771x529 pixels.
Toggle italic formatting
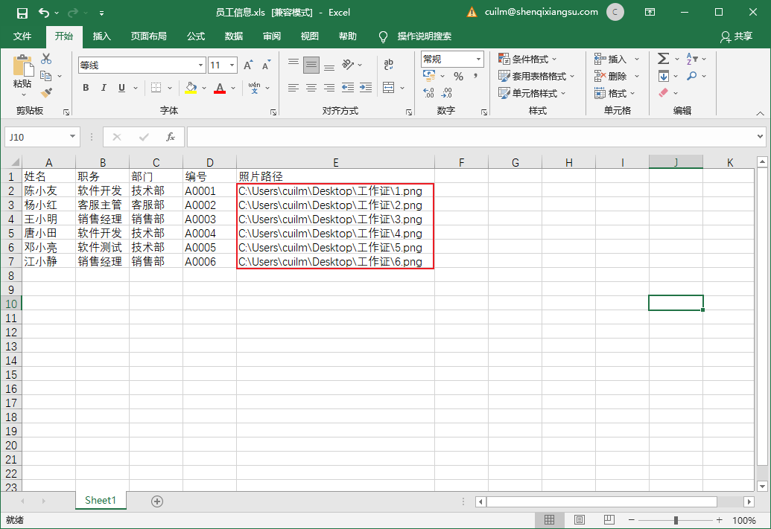tap(104, 88)
